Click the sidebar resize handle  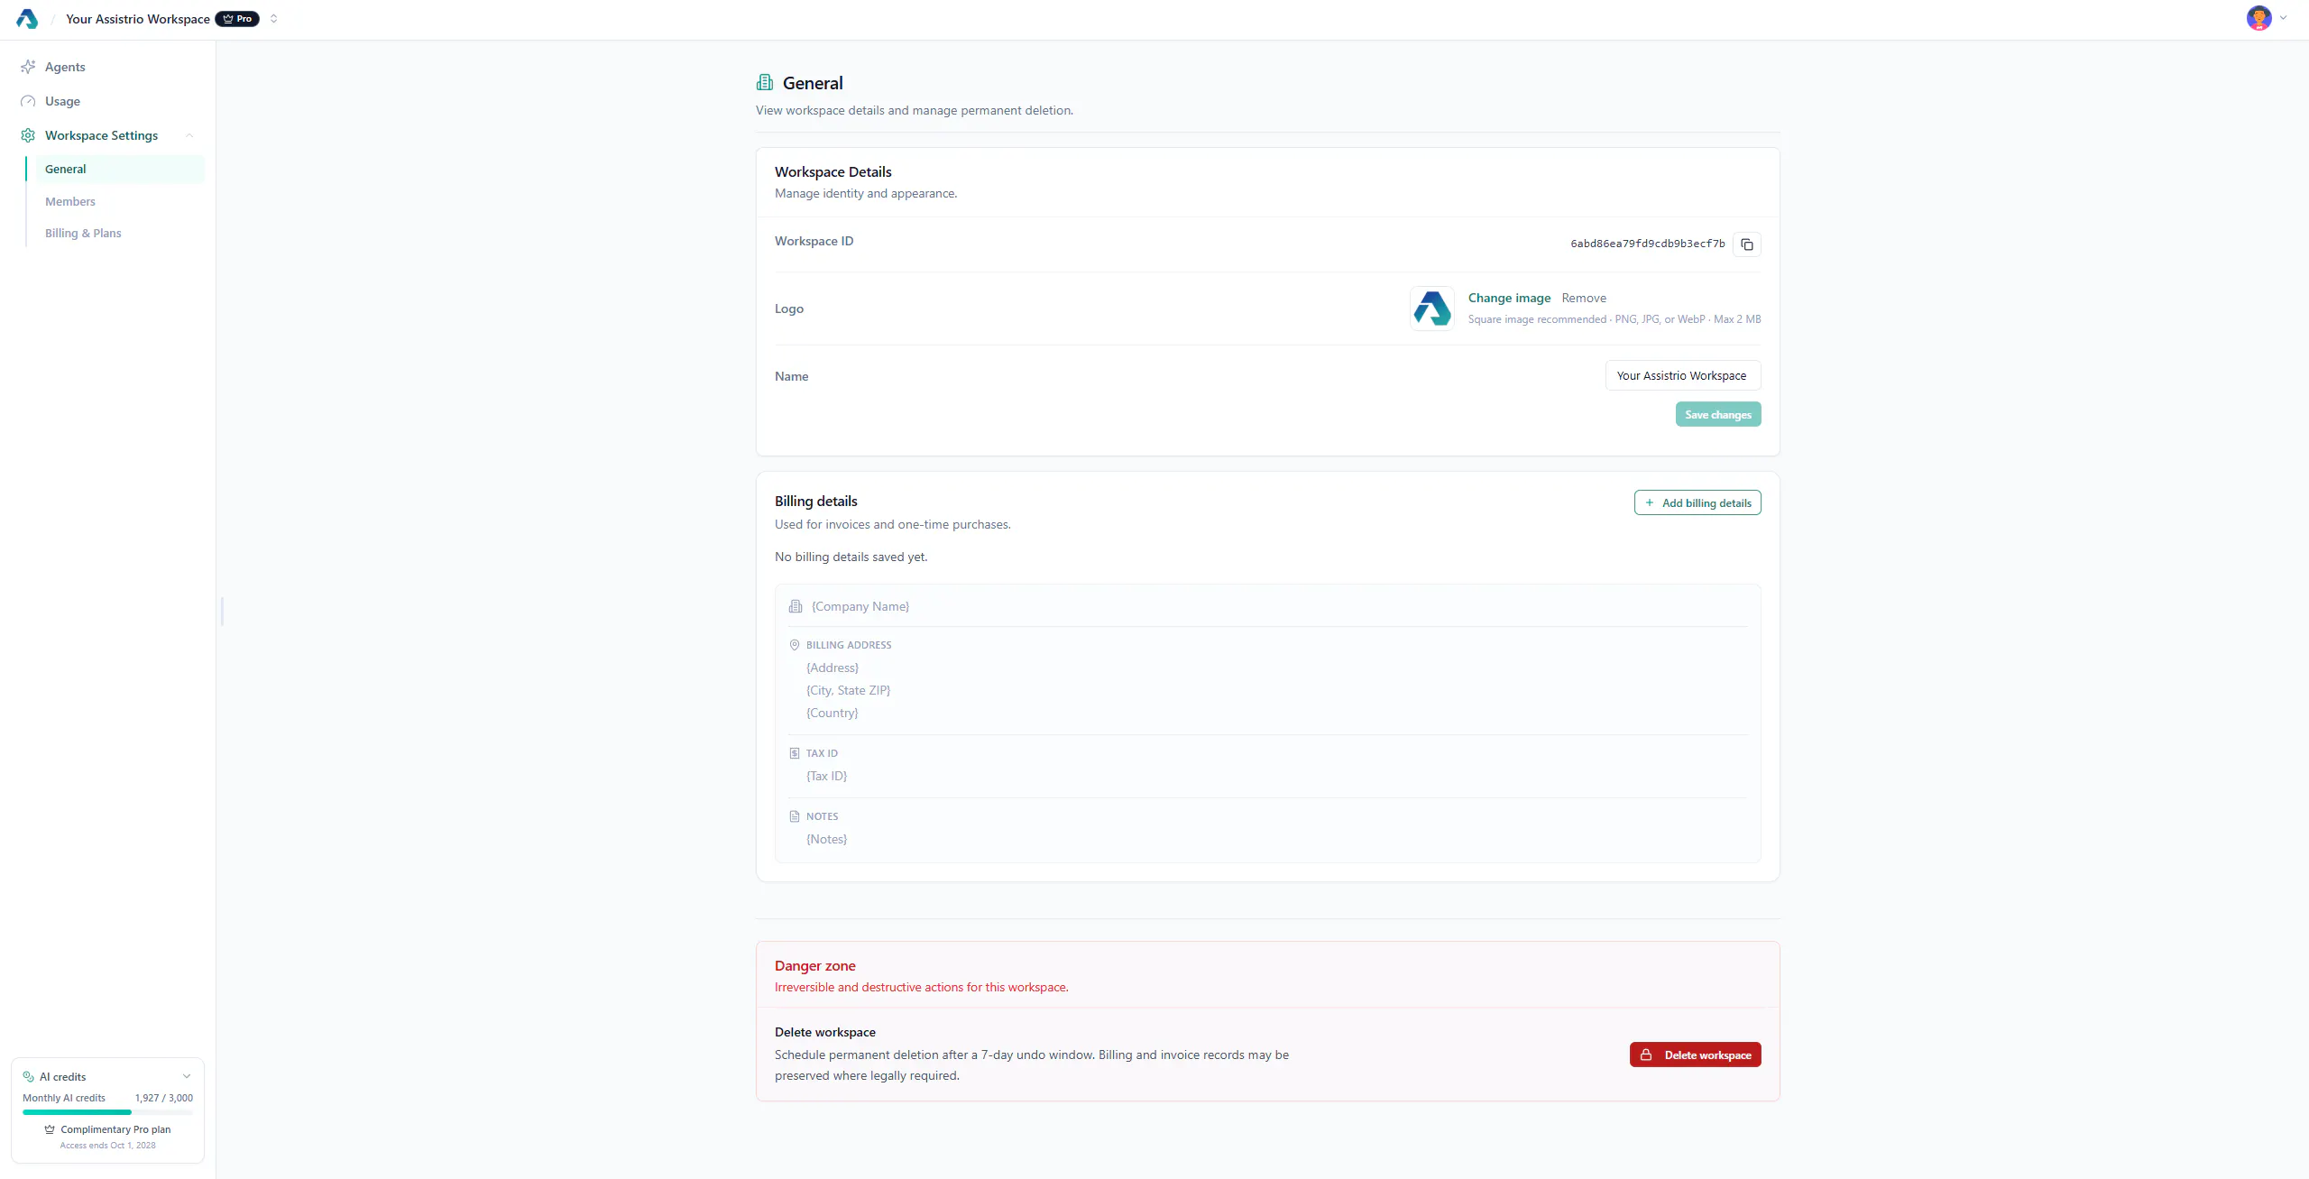(222, 611)
